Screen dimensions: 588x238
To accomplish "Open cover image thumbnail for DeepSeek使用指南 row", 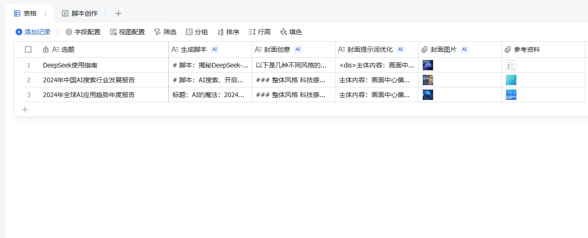I will click(428, 65).
